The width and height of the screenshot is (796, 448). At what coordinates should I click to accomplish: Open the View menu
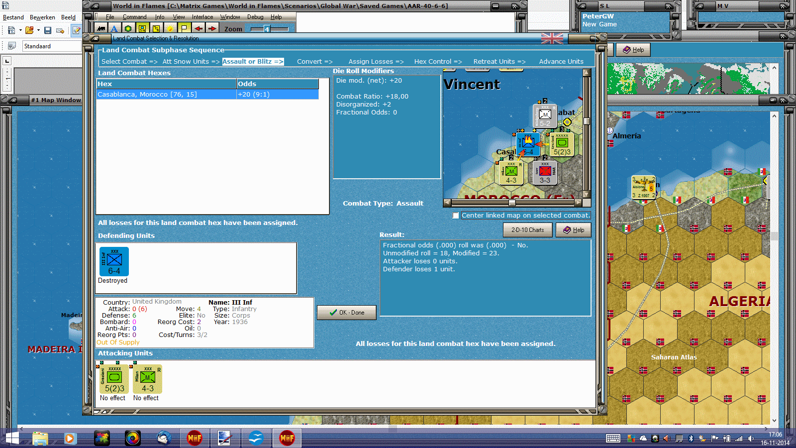coord(179,17)
